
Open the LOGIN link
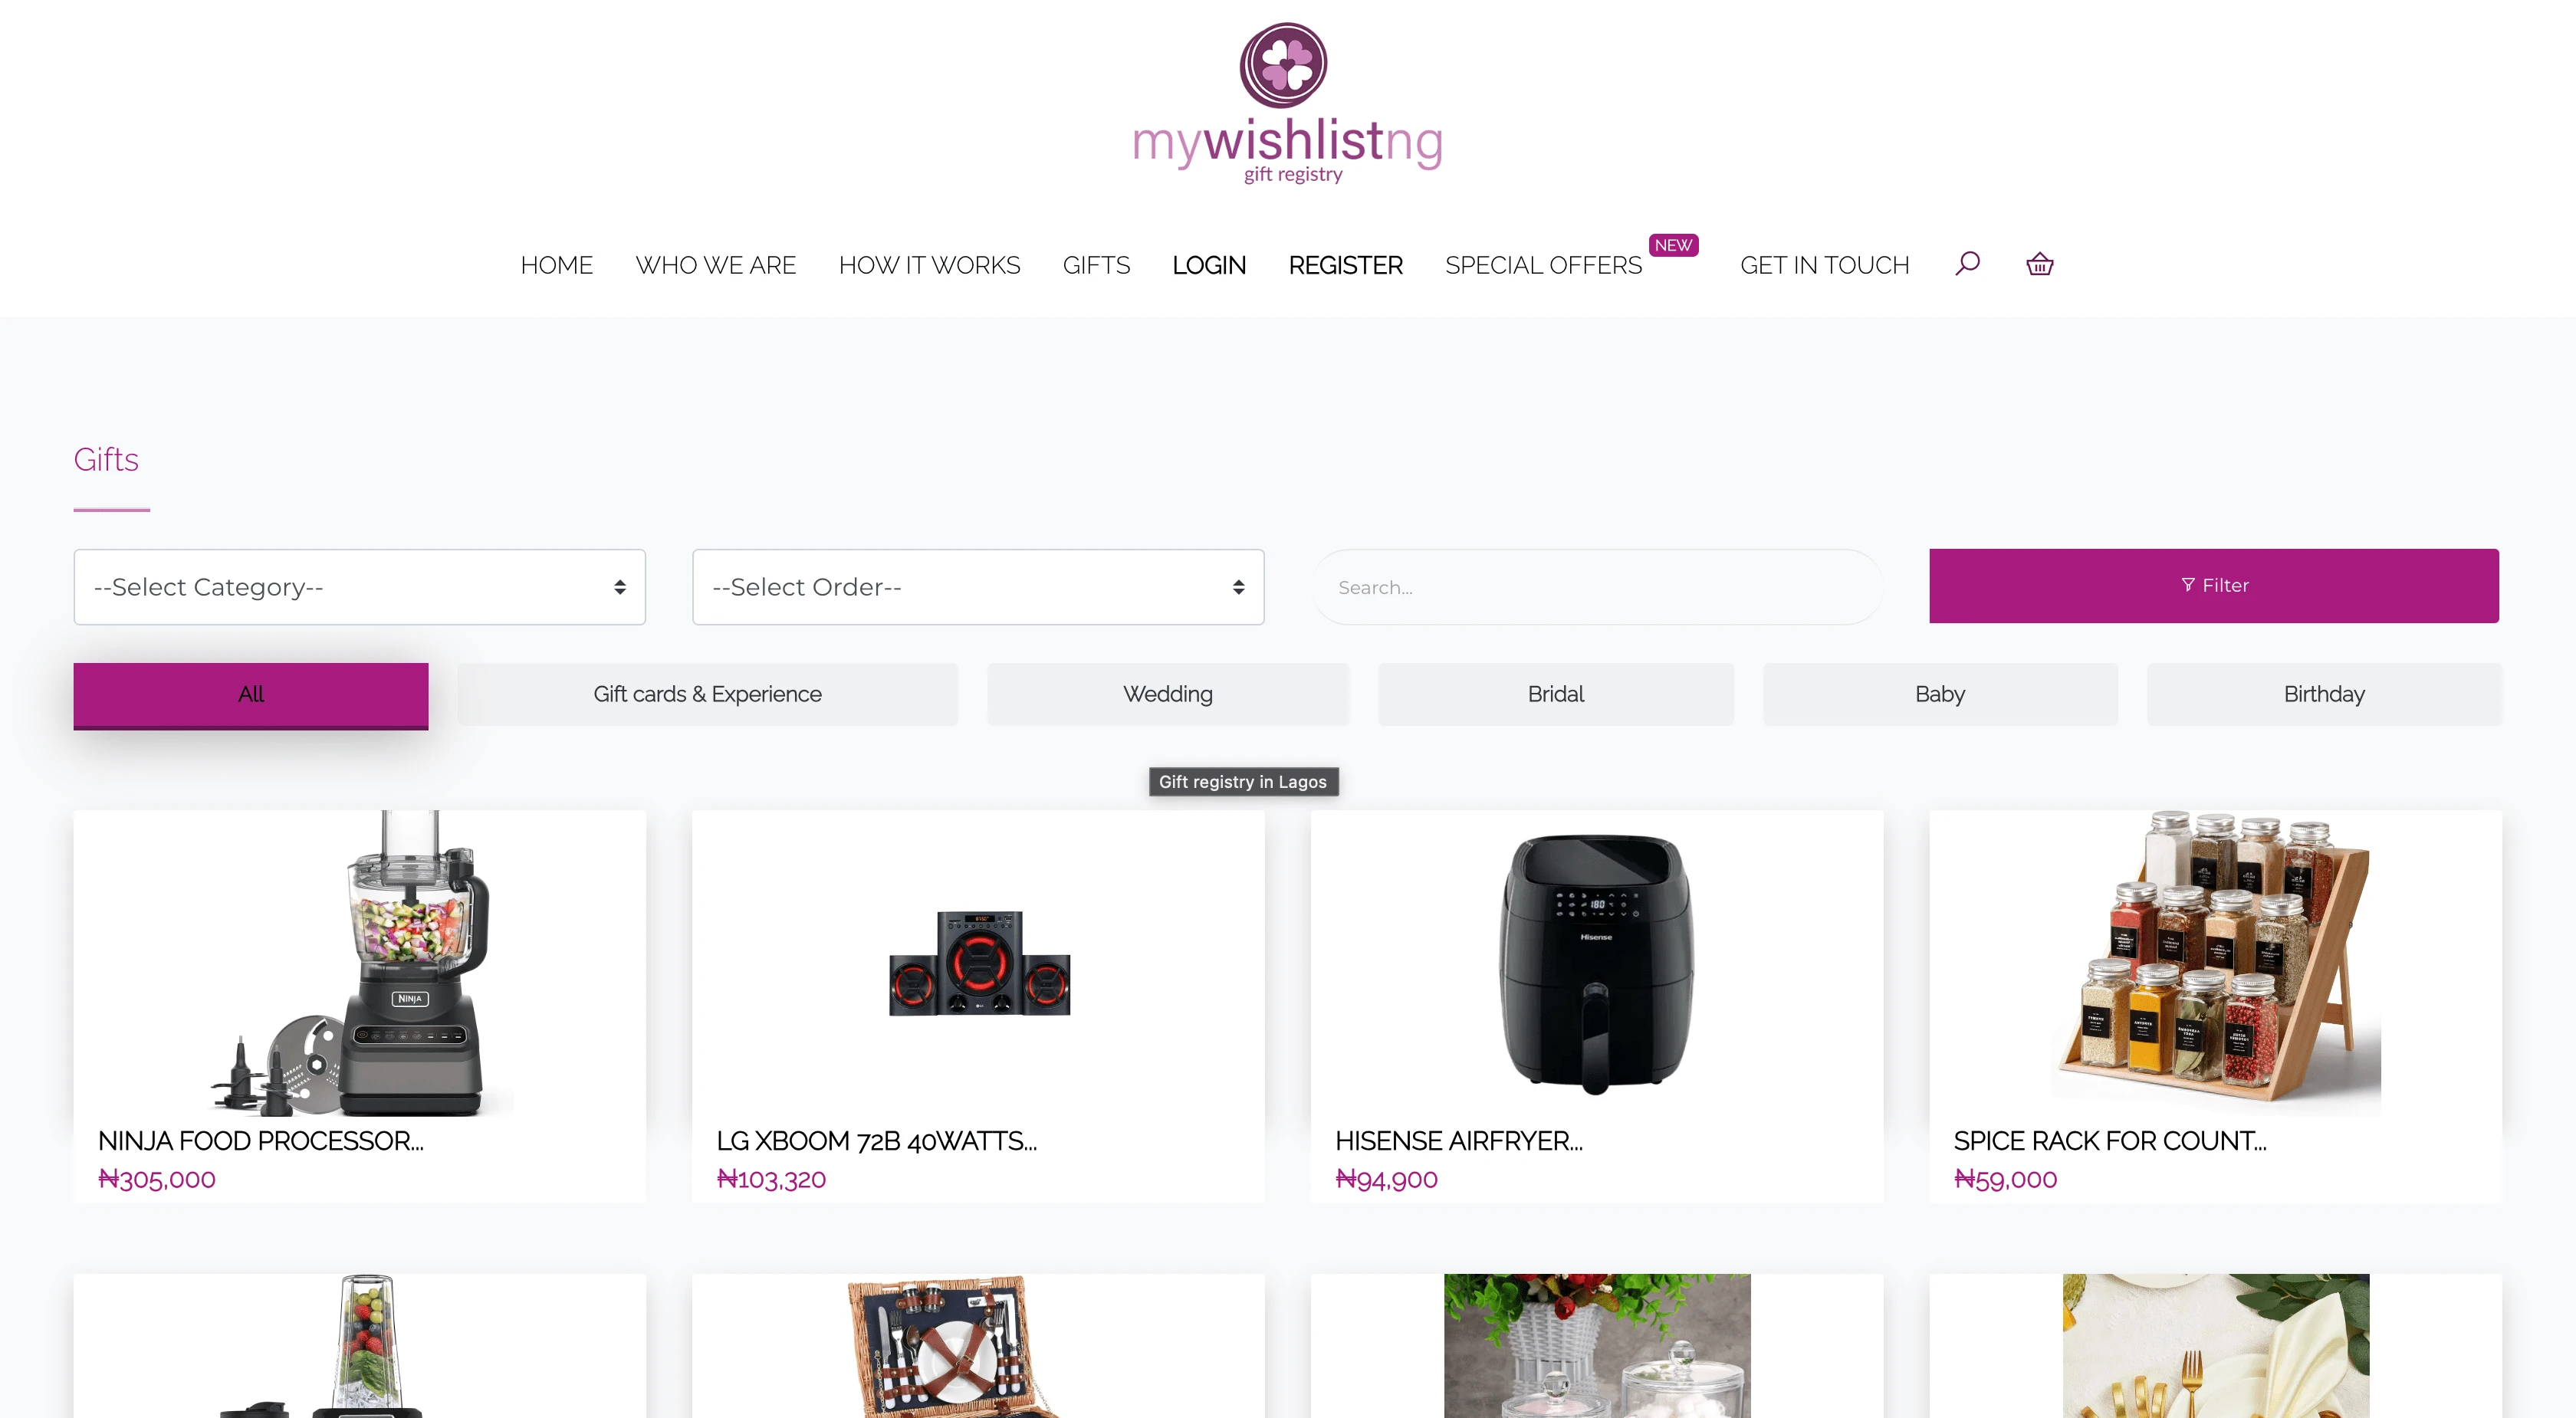point(1209,265)
